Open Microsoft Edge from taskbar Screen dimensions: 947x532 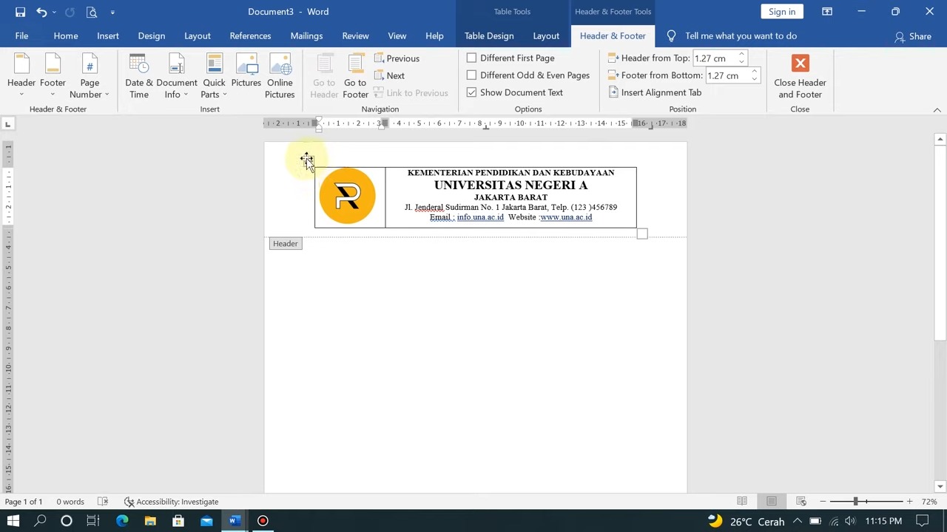[x=122, y=521]
